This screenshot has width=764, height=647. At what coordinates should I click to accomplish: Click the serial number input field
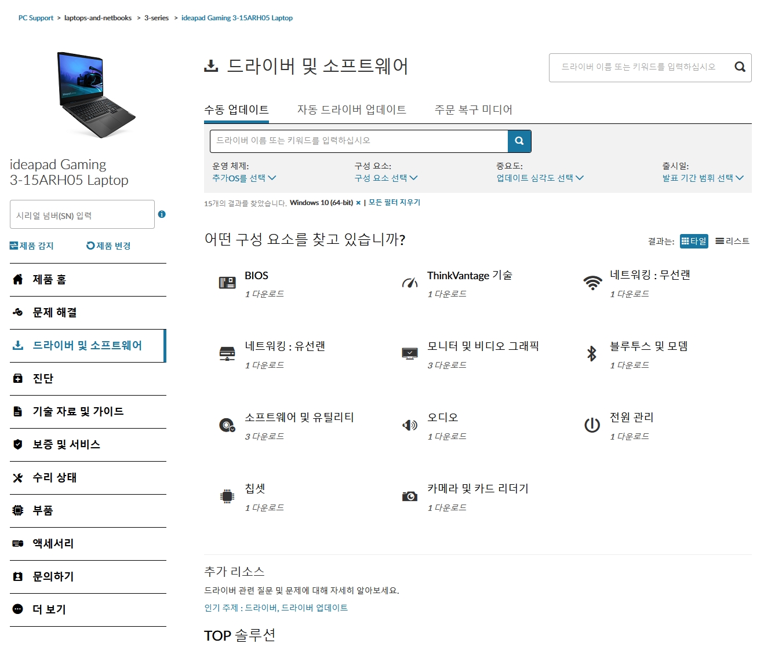click(81, 214)
